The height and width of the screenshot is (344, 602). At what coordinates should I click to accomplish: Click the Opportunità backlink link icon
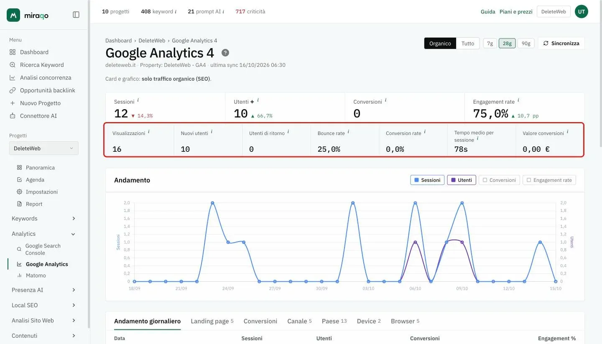[x=12, y=90]
